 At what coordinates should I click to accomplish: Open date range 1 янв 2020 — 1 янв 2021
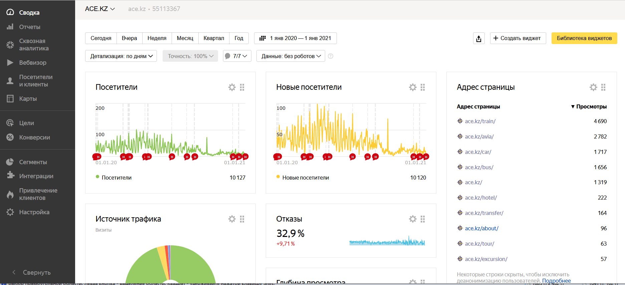[295, 38]
